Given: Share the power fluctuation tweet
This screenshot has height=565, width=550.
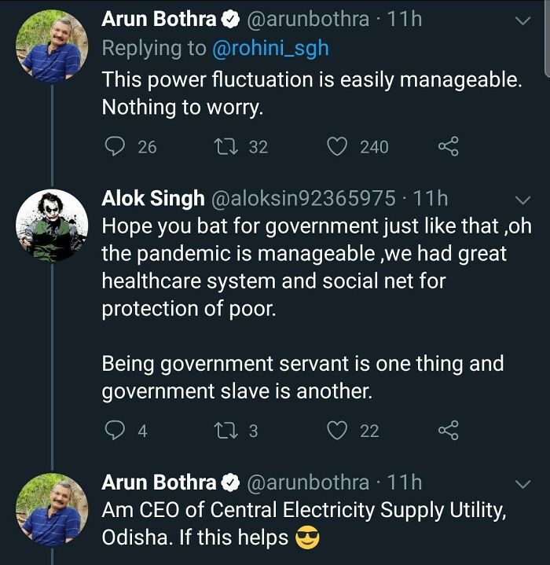Looking at the screenshot, I should (x=447, y=147).
